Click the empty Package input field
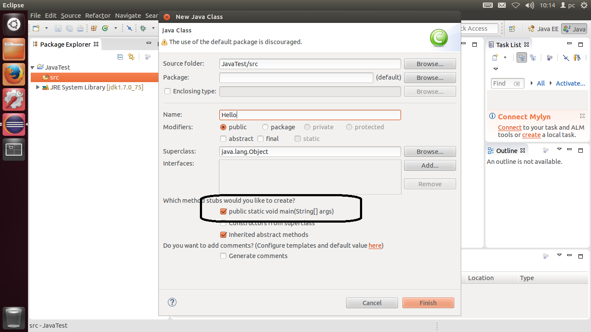Screen dimensions: 591x332 click(296, 77)
